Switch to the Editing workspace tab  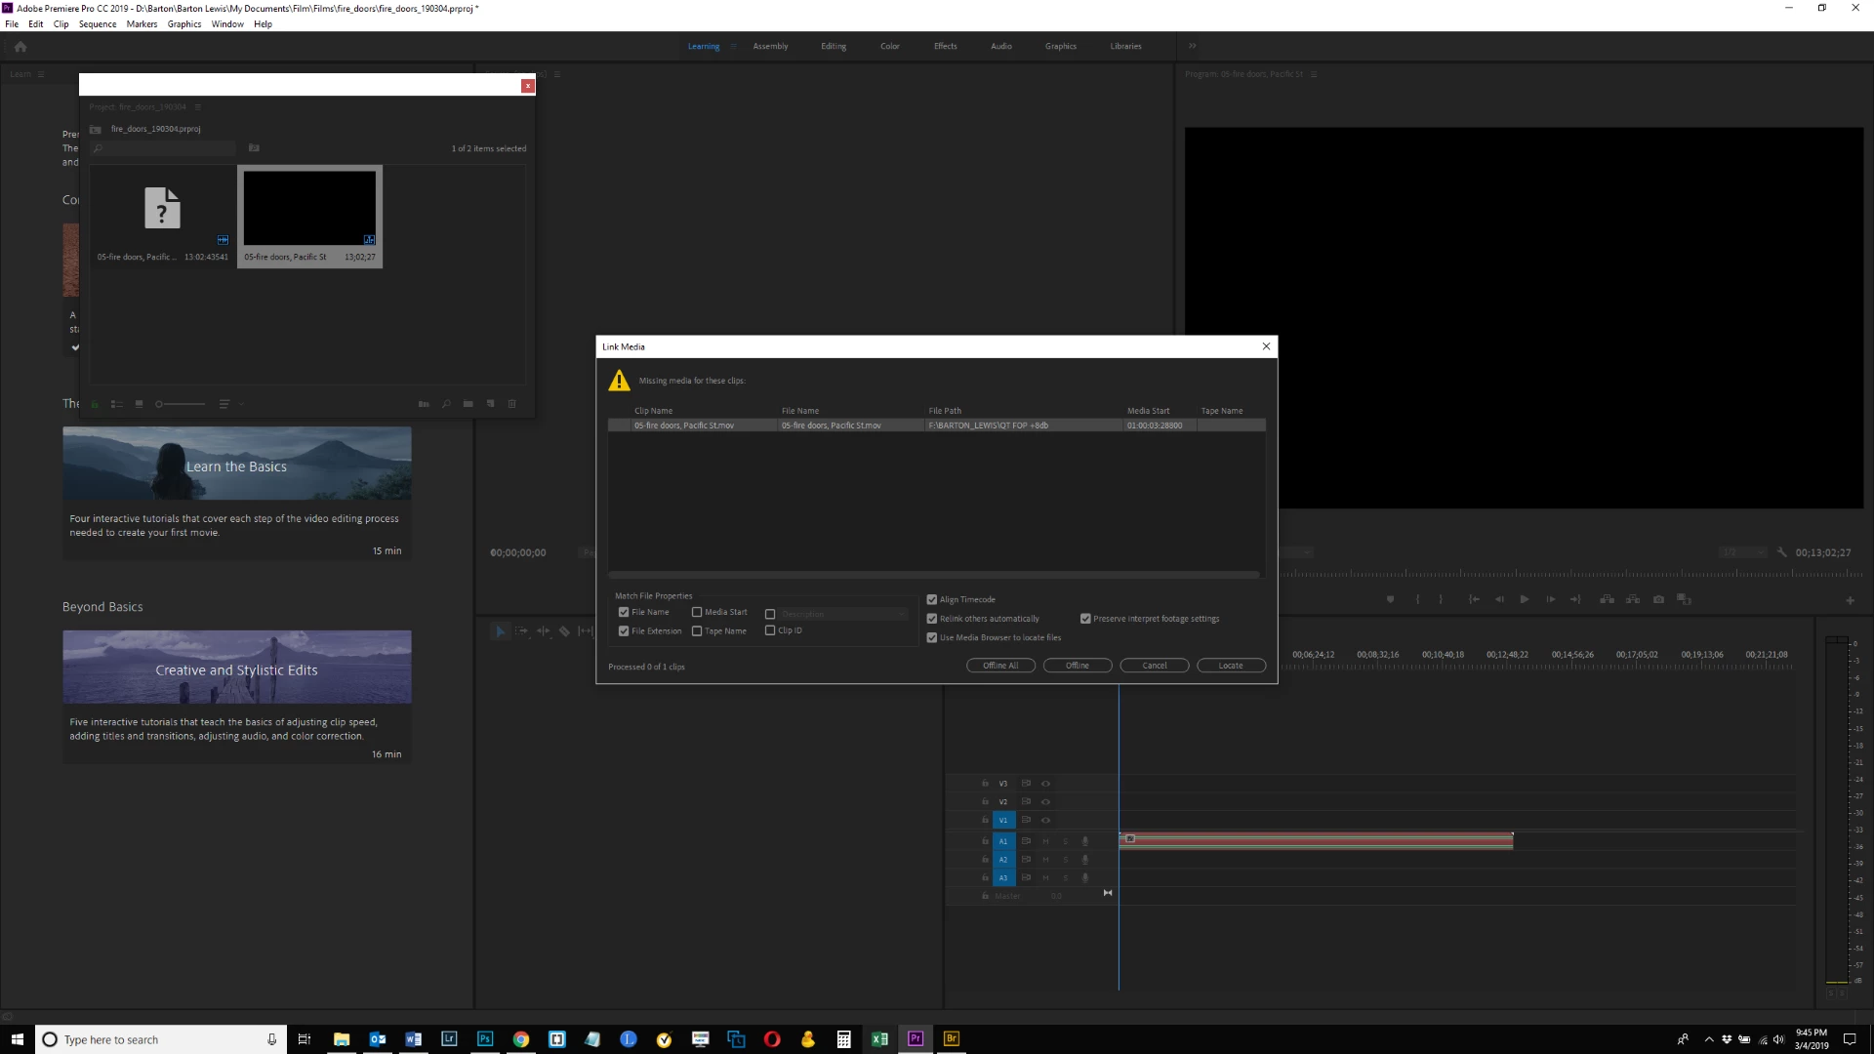(x=833, y=46)
